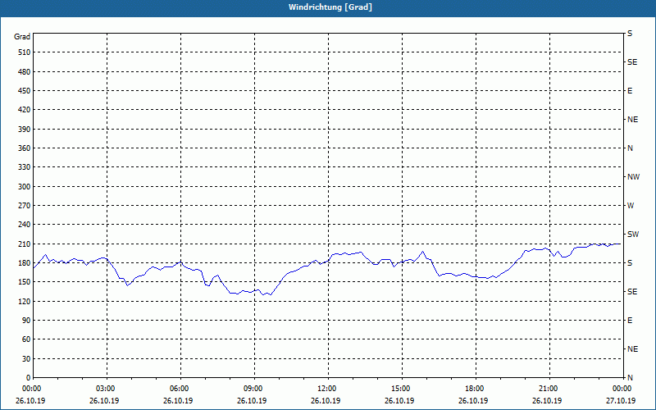The height and width of the screenshot is (410, 656).
Task: Click the NW compass label
Action: pos(633,177)
